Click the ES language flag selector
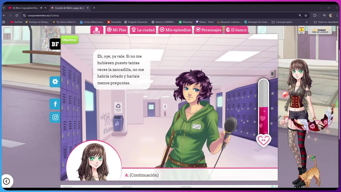Screen dimensions: 341x192 coord(301,30)
